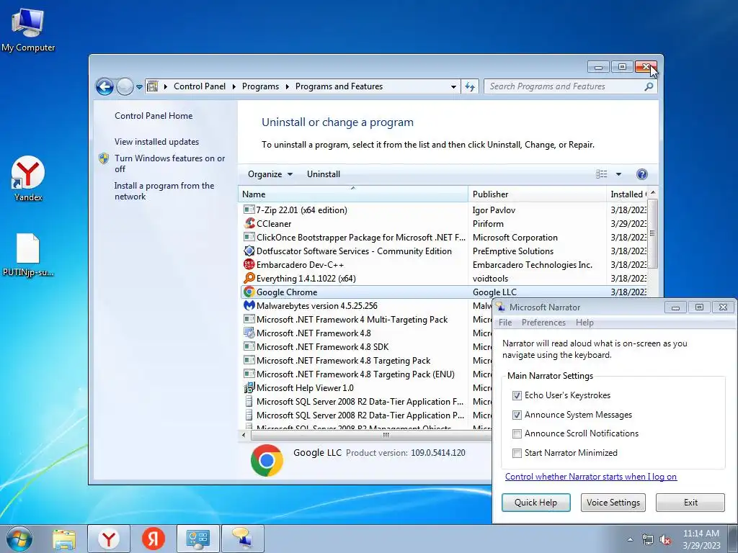Toggle Echo User's Keystrokes checkbox
738x553 pixels.
point(517,395)
